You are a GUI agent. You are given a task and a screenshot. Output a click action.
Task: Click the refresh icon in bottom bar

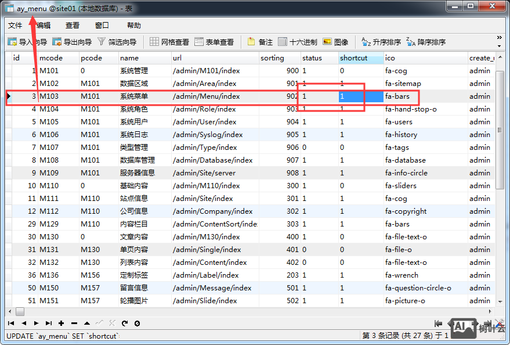point(125,324)
